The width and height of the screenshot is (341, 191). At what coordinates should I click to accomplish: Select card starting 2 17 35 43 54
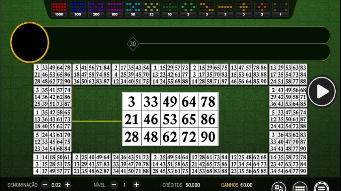pyautogui.click(x=131, y=74)
